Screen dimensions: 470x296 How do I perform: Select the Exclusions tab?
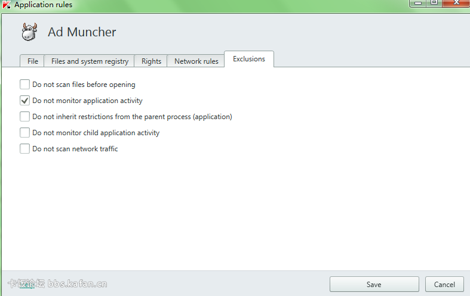coord(249,59)
